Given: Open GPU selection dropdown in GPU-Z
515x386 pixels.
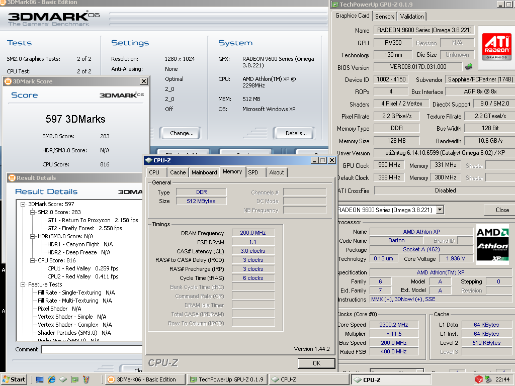Looking at the screenshot, I should tap(441, 210).
